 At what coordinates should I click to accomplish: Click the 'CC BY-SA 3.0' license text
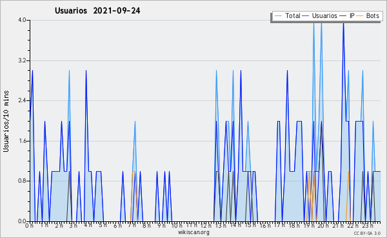pos(367,233)
